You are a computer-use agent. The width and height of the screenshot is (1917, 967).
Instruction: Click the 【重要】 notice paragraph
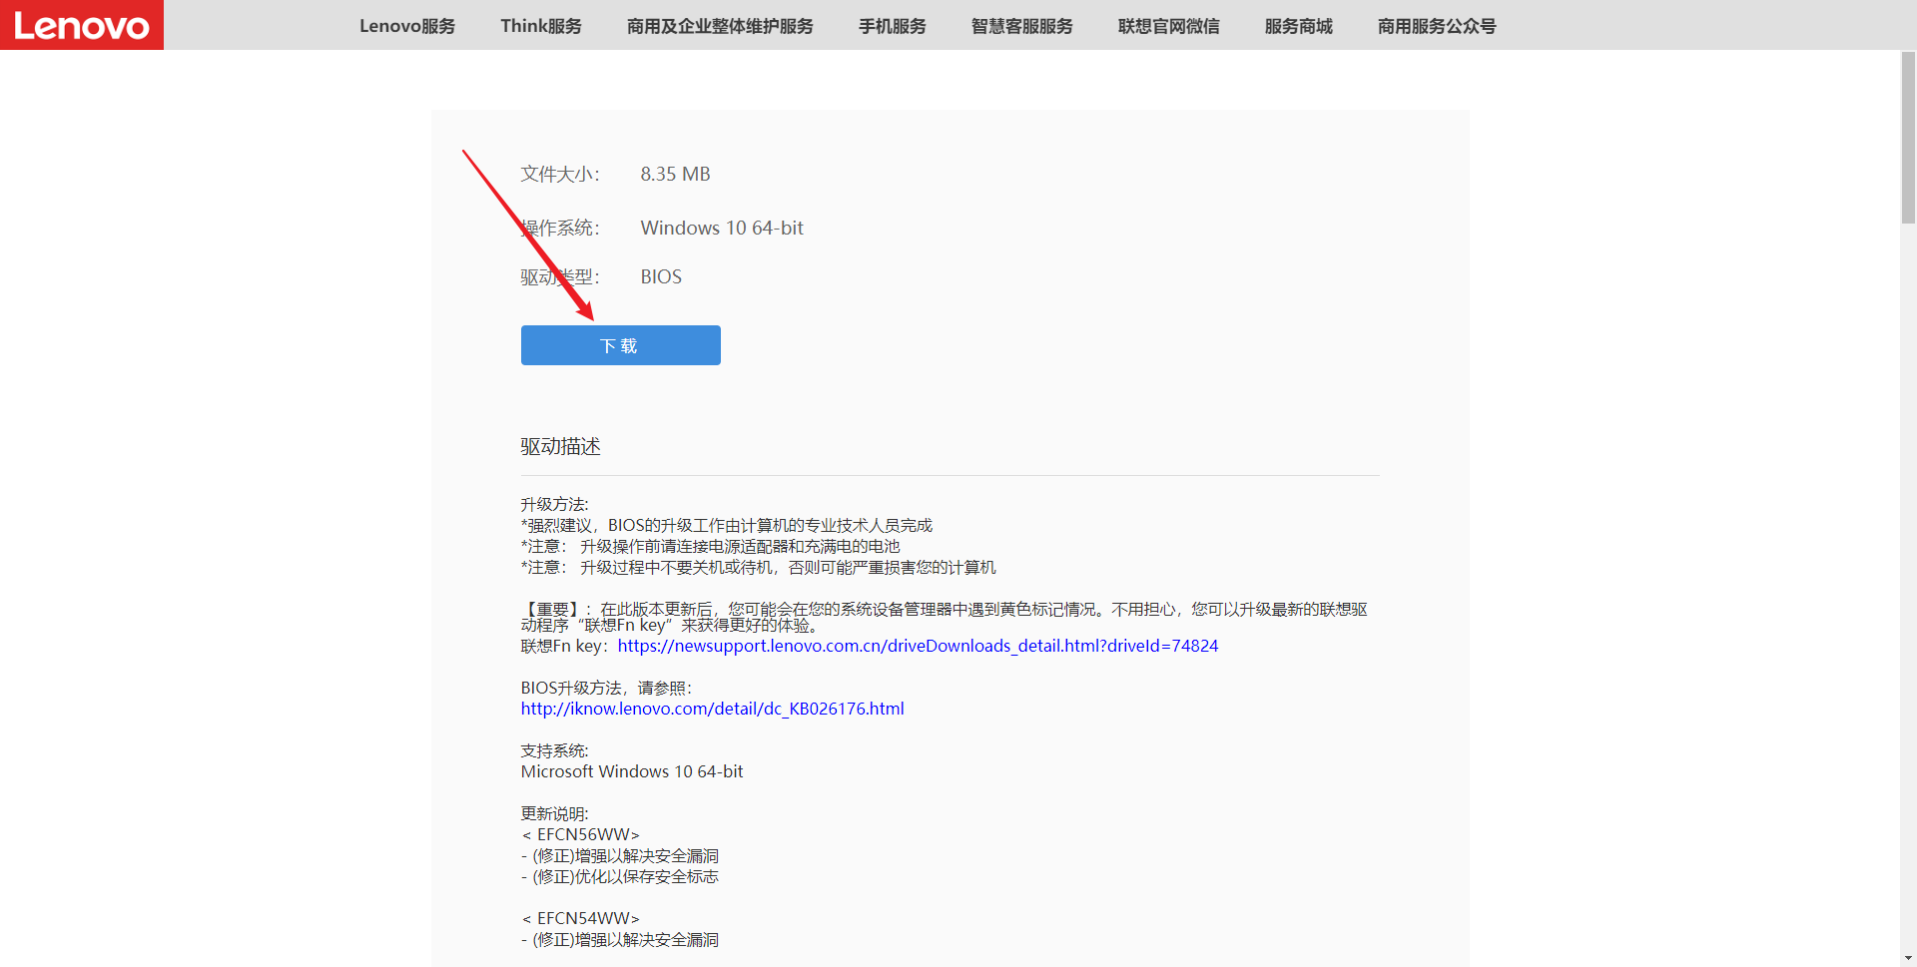point(944,617)
